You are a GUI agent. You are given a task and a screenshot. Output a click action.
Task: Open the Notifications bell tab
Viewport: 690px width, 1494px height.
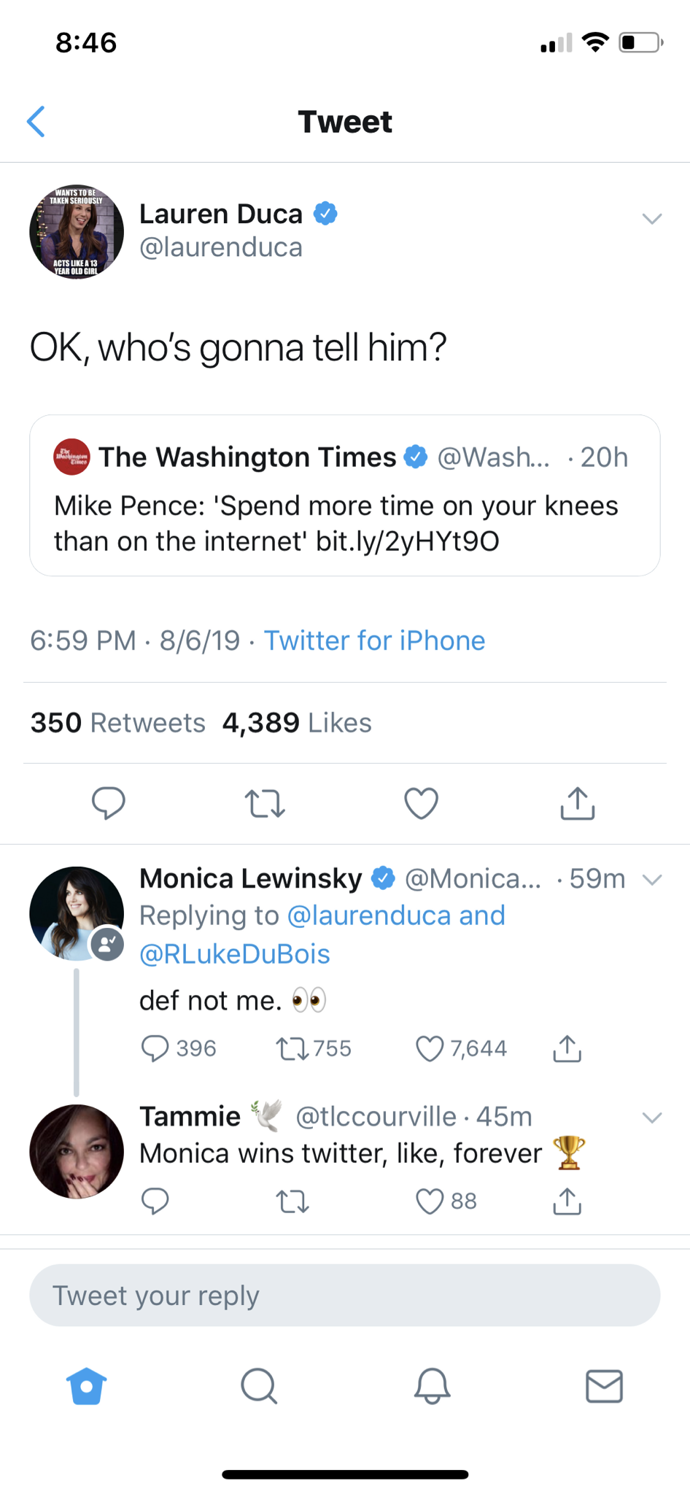[x=432, y=1386]
